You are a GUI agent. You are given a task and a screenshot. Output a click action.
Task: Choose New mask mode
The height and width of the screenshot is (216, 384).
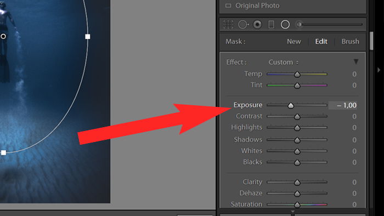(294, 41)
